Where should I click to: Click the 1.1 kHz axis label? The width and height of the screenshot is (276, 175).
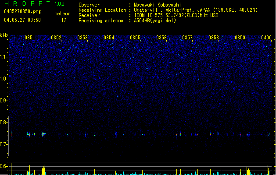click(x=4, y=57)
